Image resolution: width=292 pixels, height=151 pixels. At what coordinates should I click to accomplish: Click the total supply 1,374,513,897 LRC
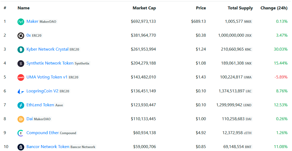click(x=235, y=91)
